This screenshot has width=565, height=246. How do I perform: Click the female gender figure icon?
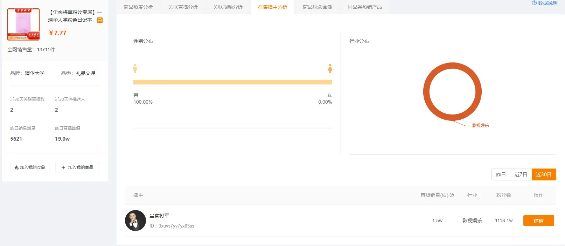click(330, 68)
